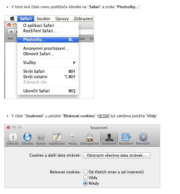Viewport: 180px width, 194px height.
Task: Close the Safari window with red button
Action: coord(9,25)
